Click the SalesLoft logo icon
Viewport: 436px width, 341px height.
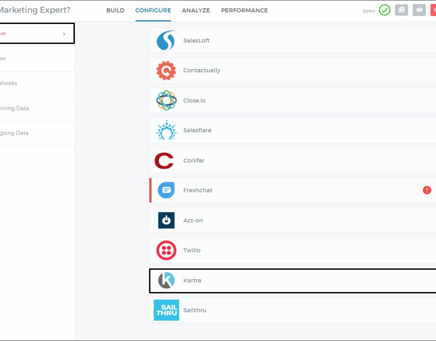point(166,40)
